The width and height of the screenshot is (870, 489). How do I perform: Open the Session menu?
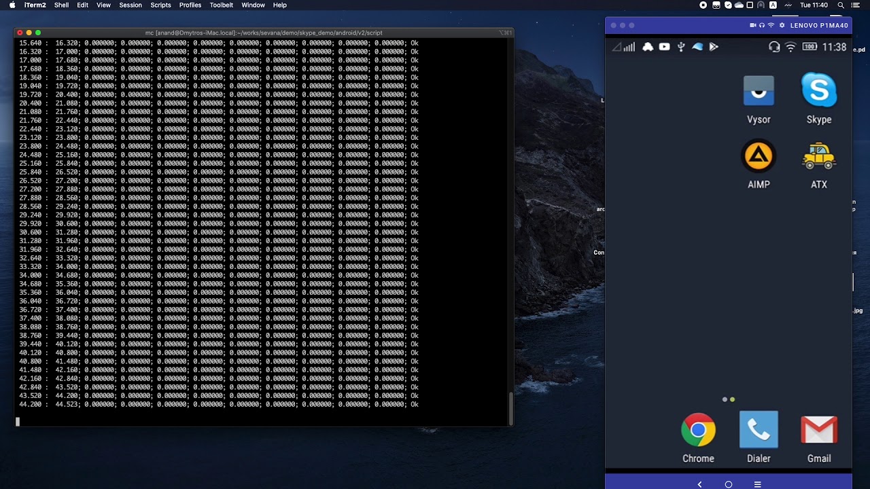coord(130,5)
